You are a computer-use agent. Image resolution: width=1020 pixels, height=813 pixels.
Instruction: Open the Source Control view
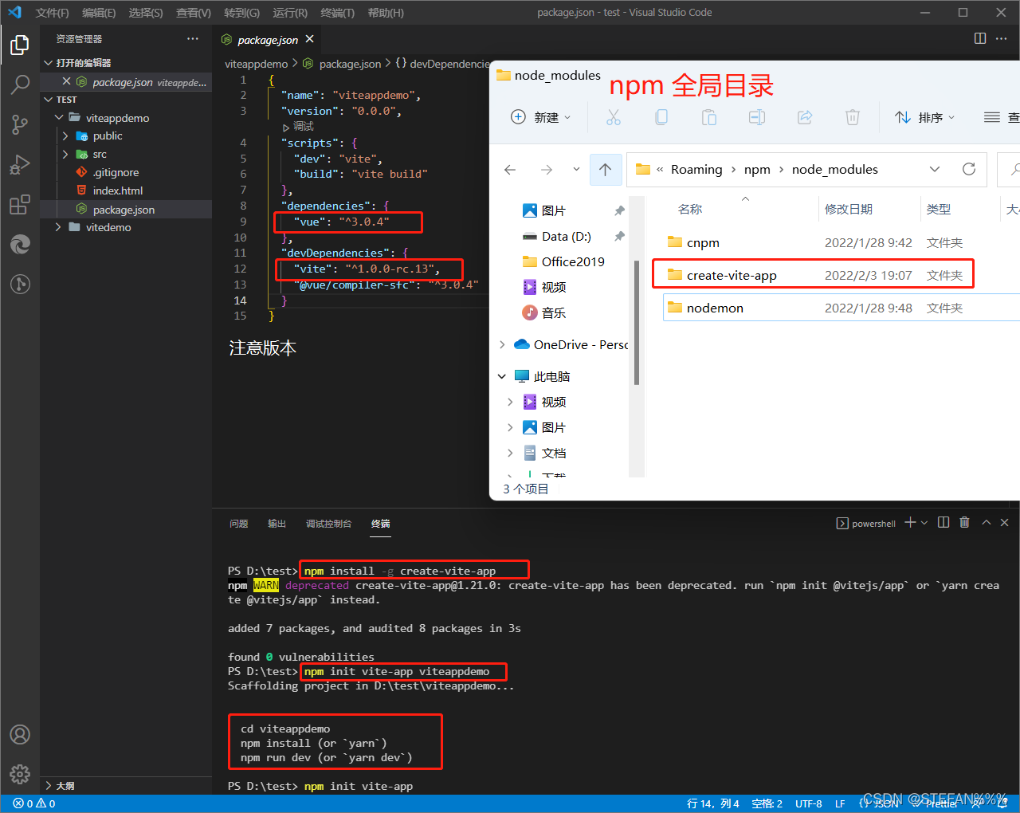pyautogui.click(x=20, y=124)
